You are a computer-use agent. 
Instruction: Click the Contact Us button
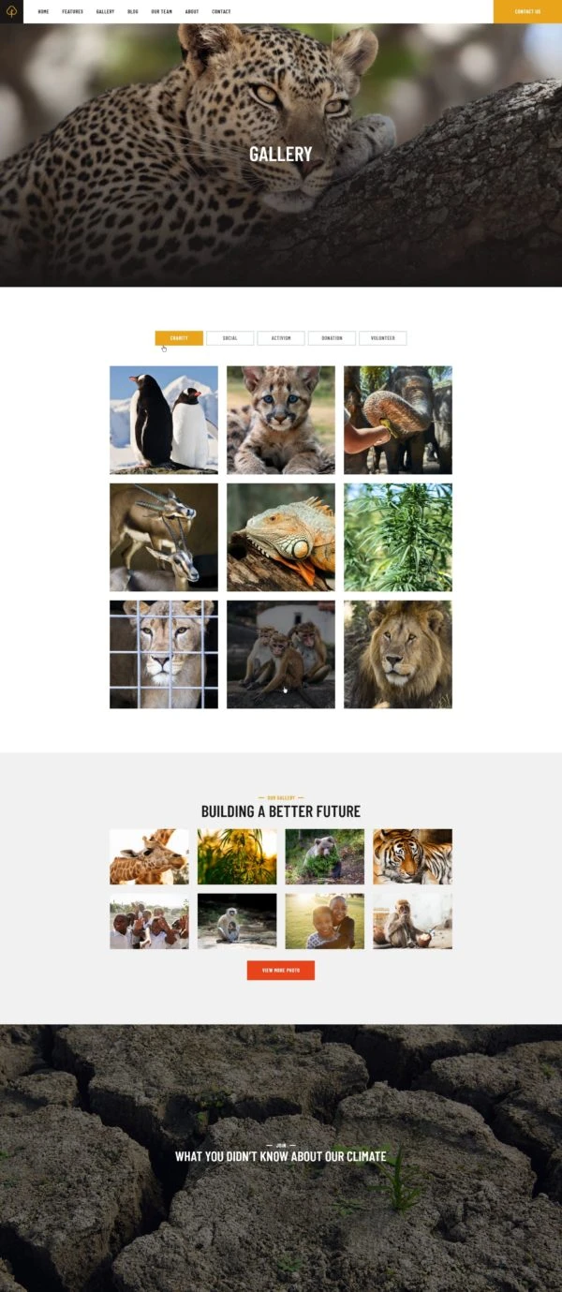coord(527,11)
